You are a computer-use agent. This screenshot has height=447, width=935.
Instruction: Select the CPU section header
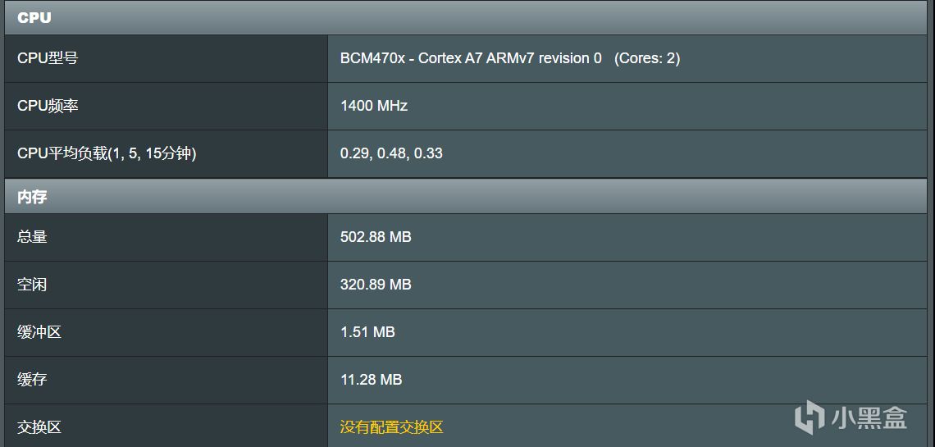(34, 17)
